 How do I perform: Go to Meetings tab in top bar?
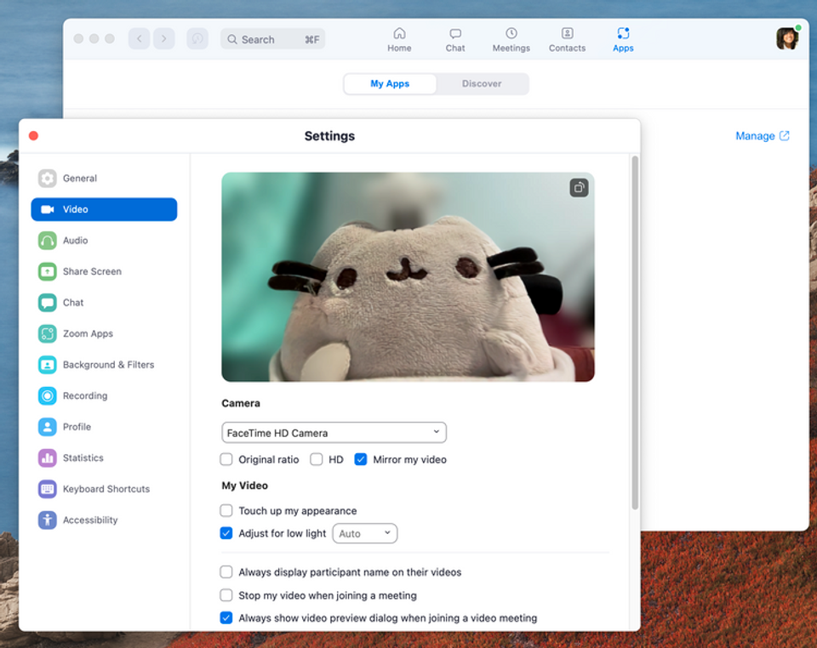[511, 40]
